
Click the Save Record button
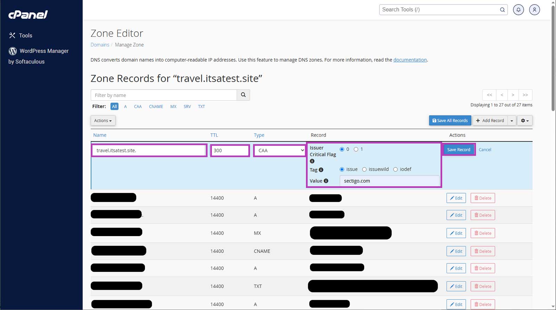[458, 150]
